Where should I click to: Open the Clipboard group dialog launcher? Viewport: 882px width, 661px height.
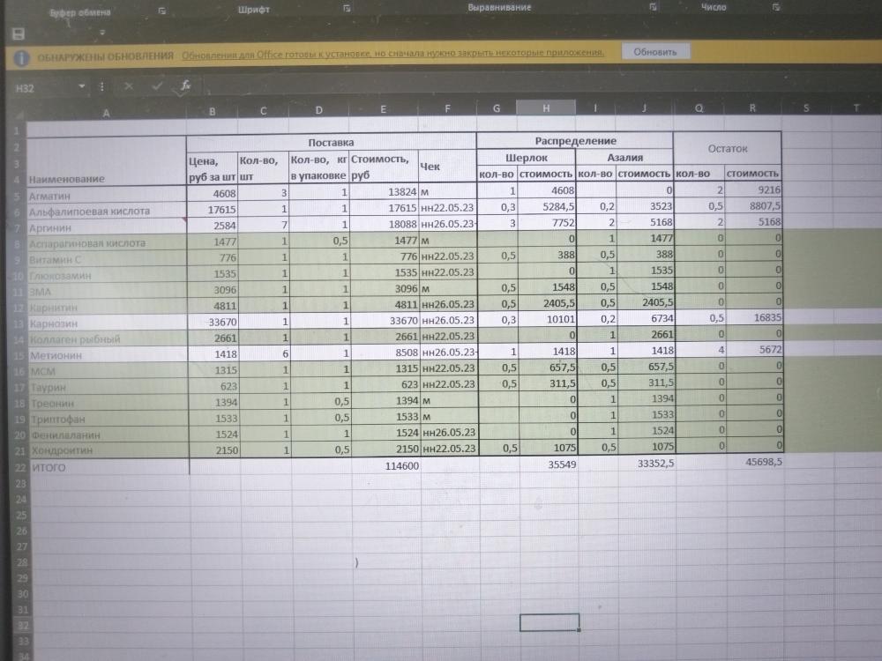click(161, 9)
